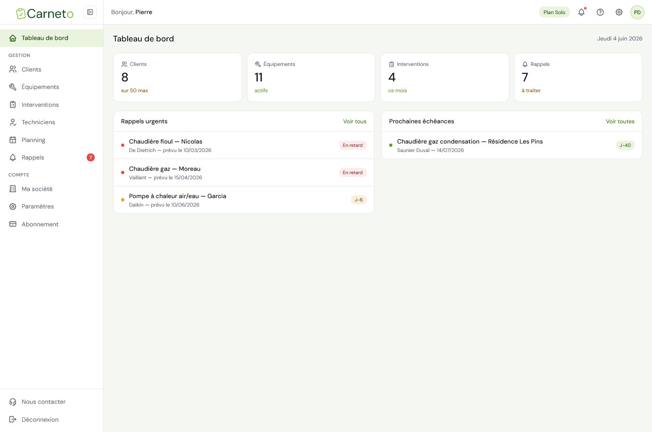Open settings gear in top bar
Viewport: 652px width, 432px height.
[619, 12]
